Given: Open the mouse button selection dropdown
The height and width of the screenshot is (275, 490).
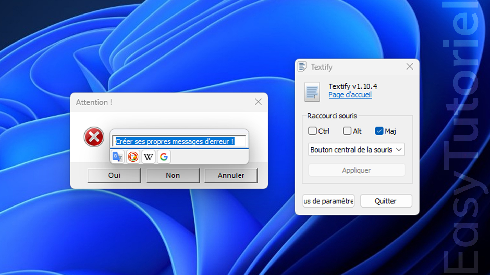Looking at the screenshot, I should point(356,150).
